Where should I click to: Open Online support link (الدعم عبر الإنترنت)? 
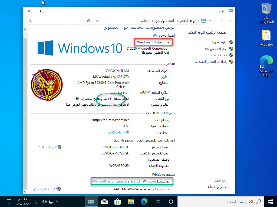coord(117,132)
